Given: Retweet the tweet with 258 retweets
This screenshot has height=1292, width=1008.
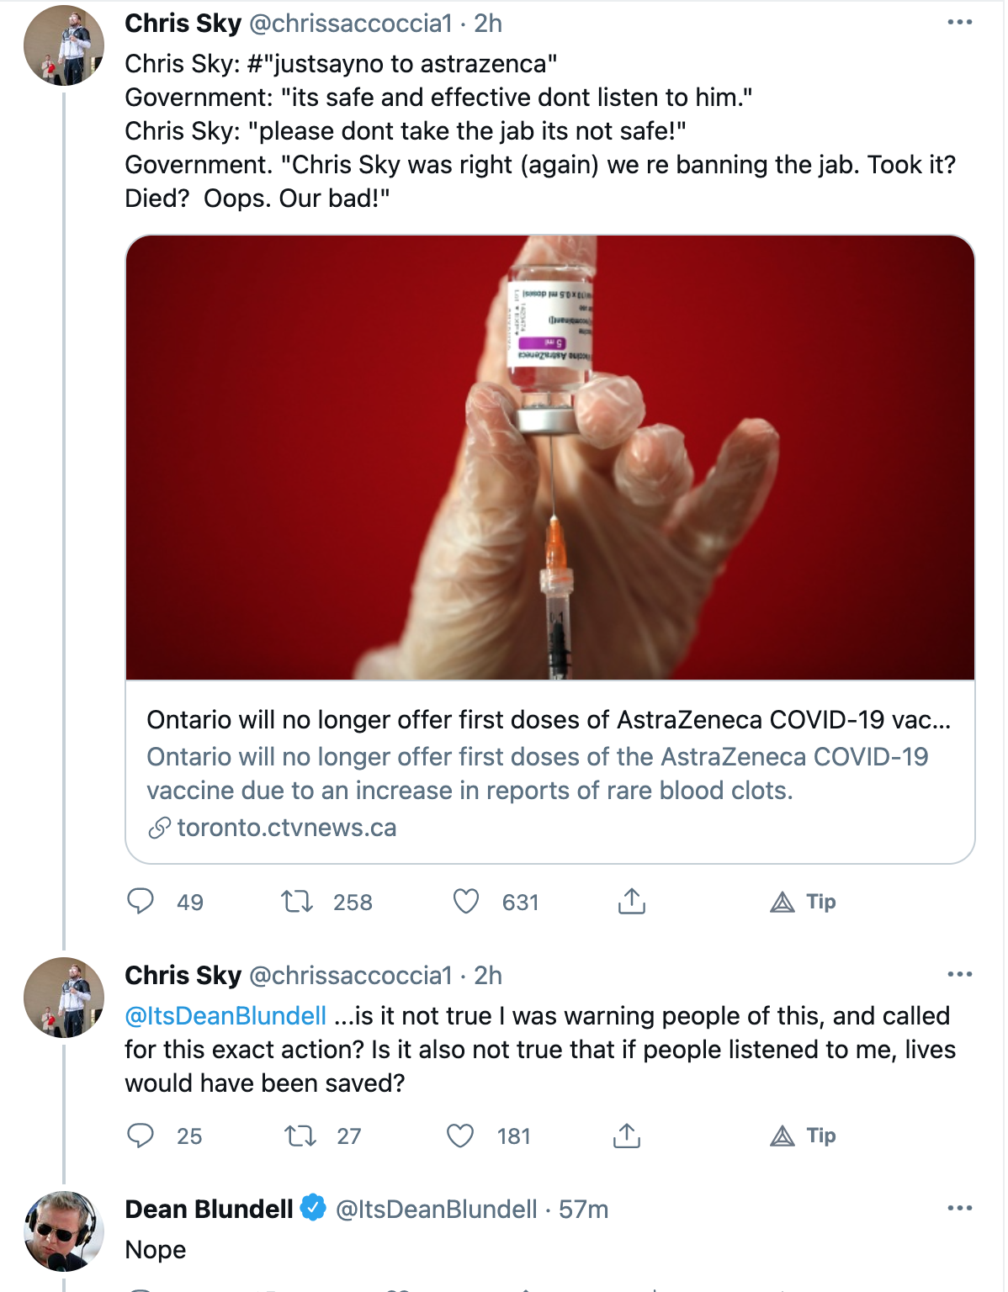Looking at the screenshot, I should (296, 902).
